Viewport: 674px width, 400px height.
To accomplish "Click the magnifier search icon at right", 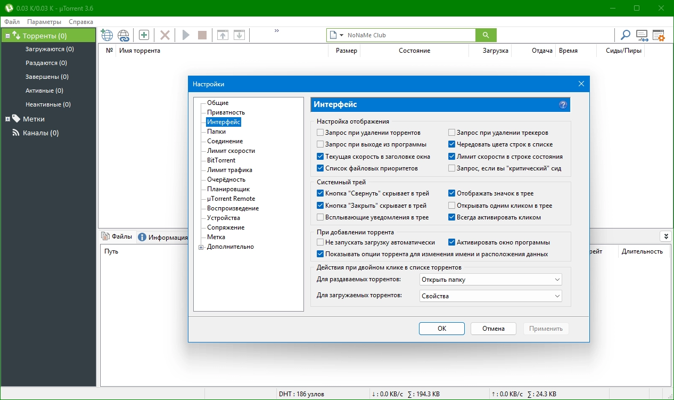I will tap(626, 35).
